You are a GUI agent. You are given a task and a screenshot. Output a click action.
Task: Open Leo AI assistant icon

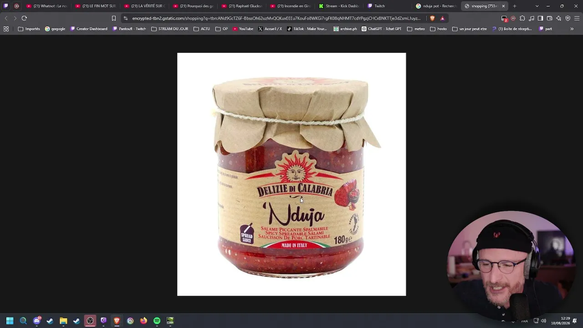[559, 18]
